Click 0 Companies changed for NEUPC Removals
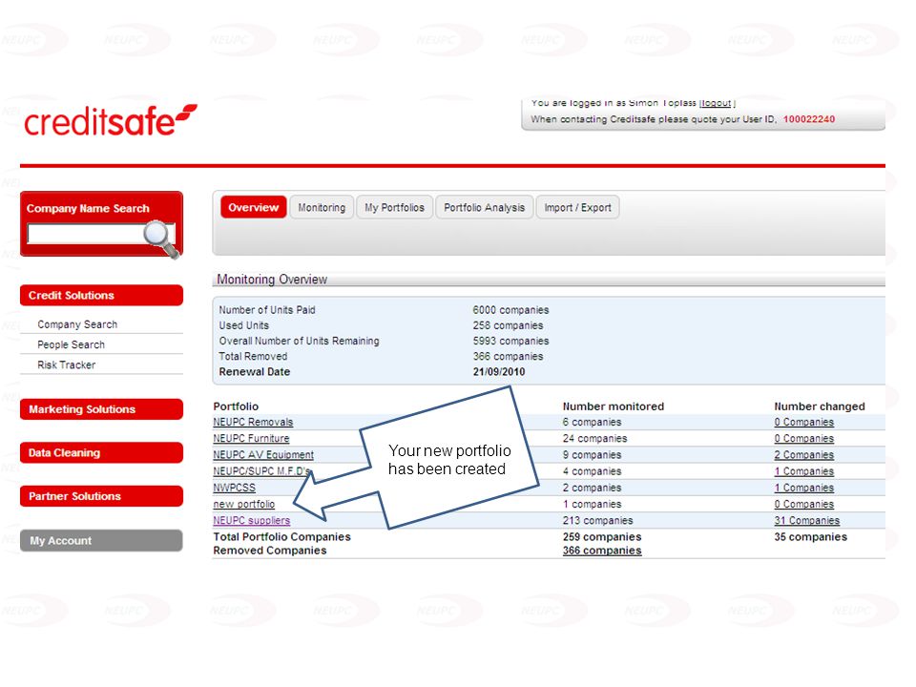The width and height of the screenshot is (916, 687). [x=803, y=422]
